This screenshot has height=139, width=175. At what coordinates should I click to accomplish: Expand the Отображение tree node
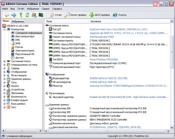point(4,72)
